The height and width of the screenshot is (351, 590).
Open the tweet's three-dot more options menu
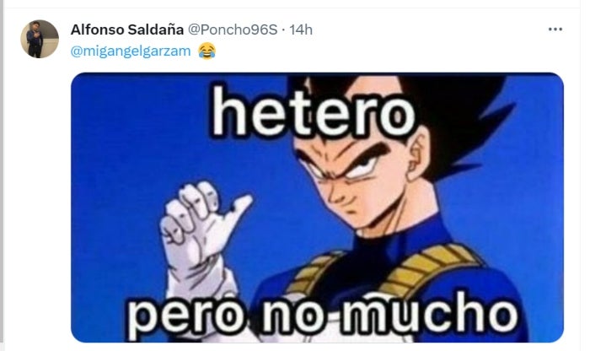click(x=555, y=30)
